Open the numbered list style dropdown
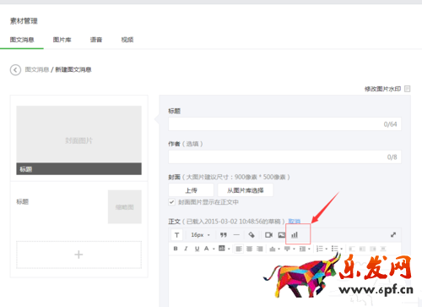Image resolution: width=422 pixels, height=307 pixels. 327,249
